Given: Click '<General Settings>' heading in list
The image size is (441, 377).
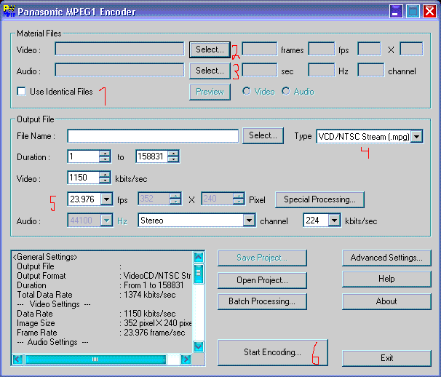Looking at the screenshot, I should coord(45,257).
